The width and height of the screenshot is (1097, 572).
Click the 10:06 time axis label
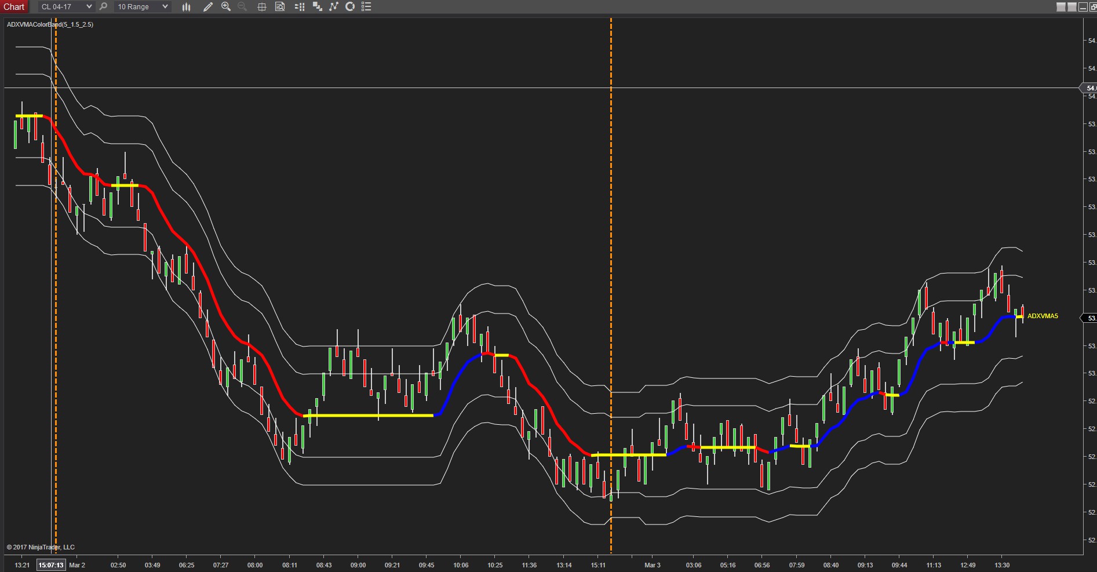click(461, 565)
